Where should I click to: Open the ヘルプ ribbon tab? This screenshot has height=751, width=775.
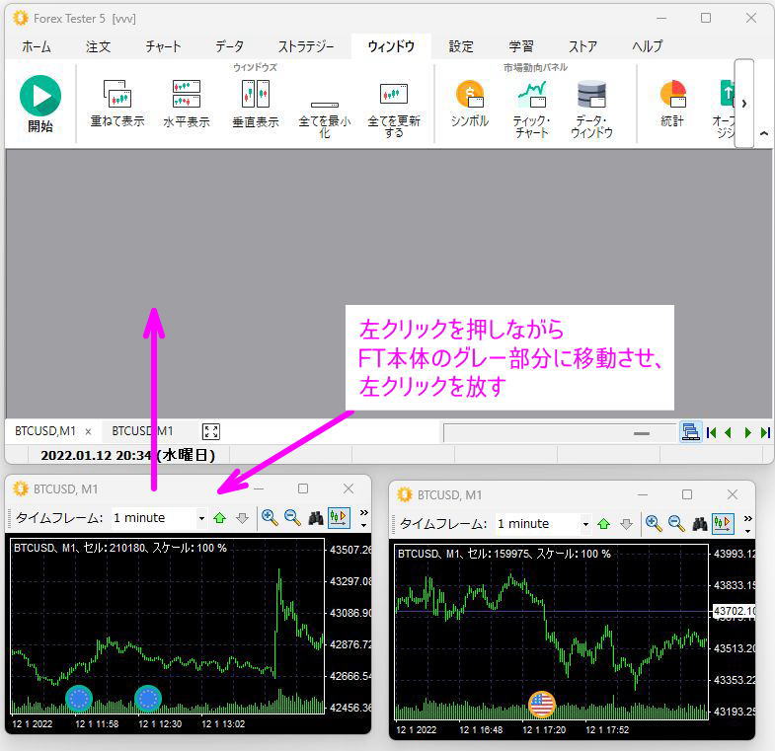pyautogui.click(x=647, y=46)
